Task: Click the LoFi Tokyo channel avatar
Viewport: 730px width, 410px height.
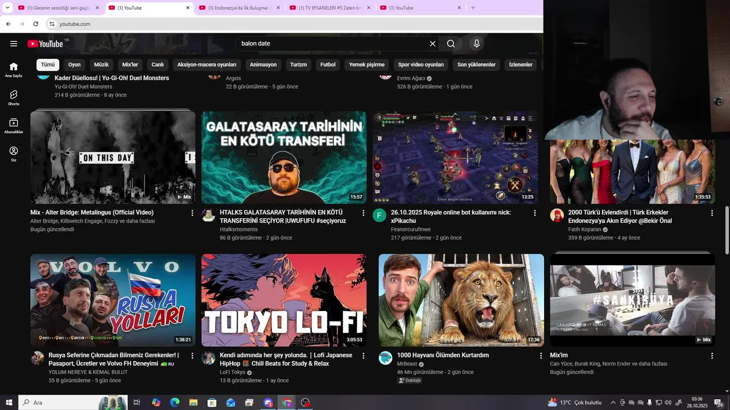Action: [209, 358]
